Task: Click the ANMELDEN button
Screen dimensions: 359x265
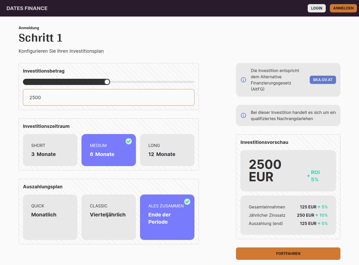Action: point(343,8)
